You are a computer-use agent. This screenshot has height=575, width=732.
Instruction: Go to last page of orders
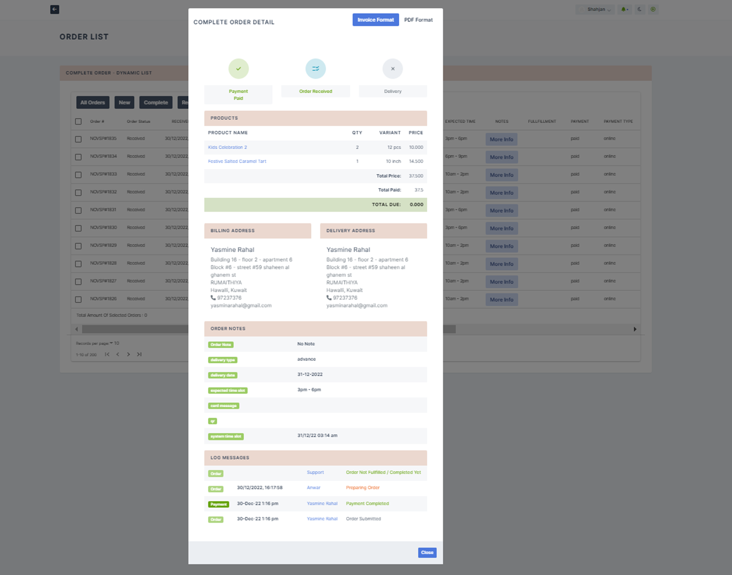[x=139, y=354]
